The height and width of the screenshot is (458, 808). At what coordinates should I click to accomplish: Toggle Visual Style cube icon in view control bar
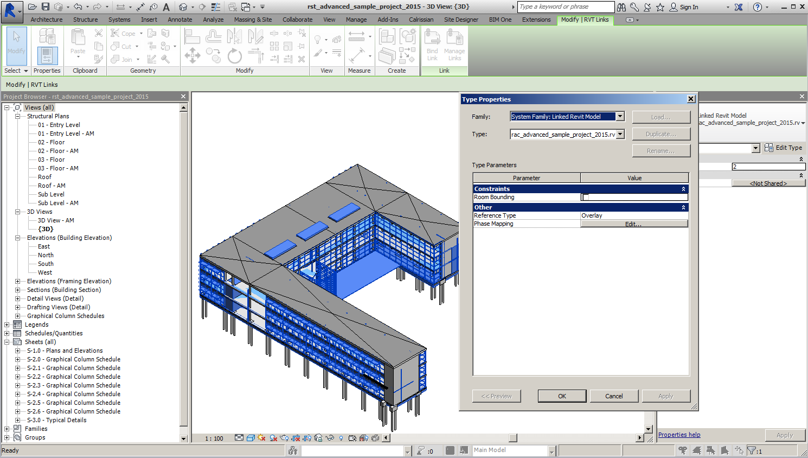(x=251, y=438)
